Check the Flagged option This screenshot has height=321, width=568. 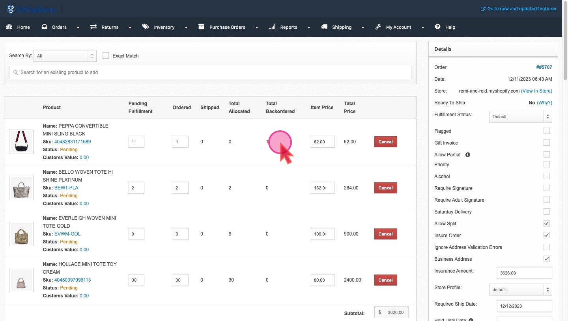point(547,131)
